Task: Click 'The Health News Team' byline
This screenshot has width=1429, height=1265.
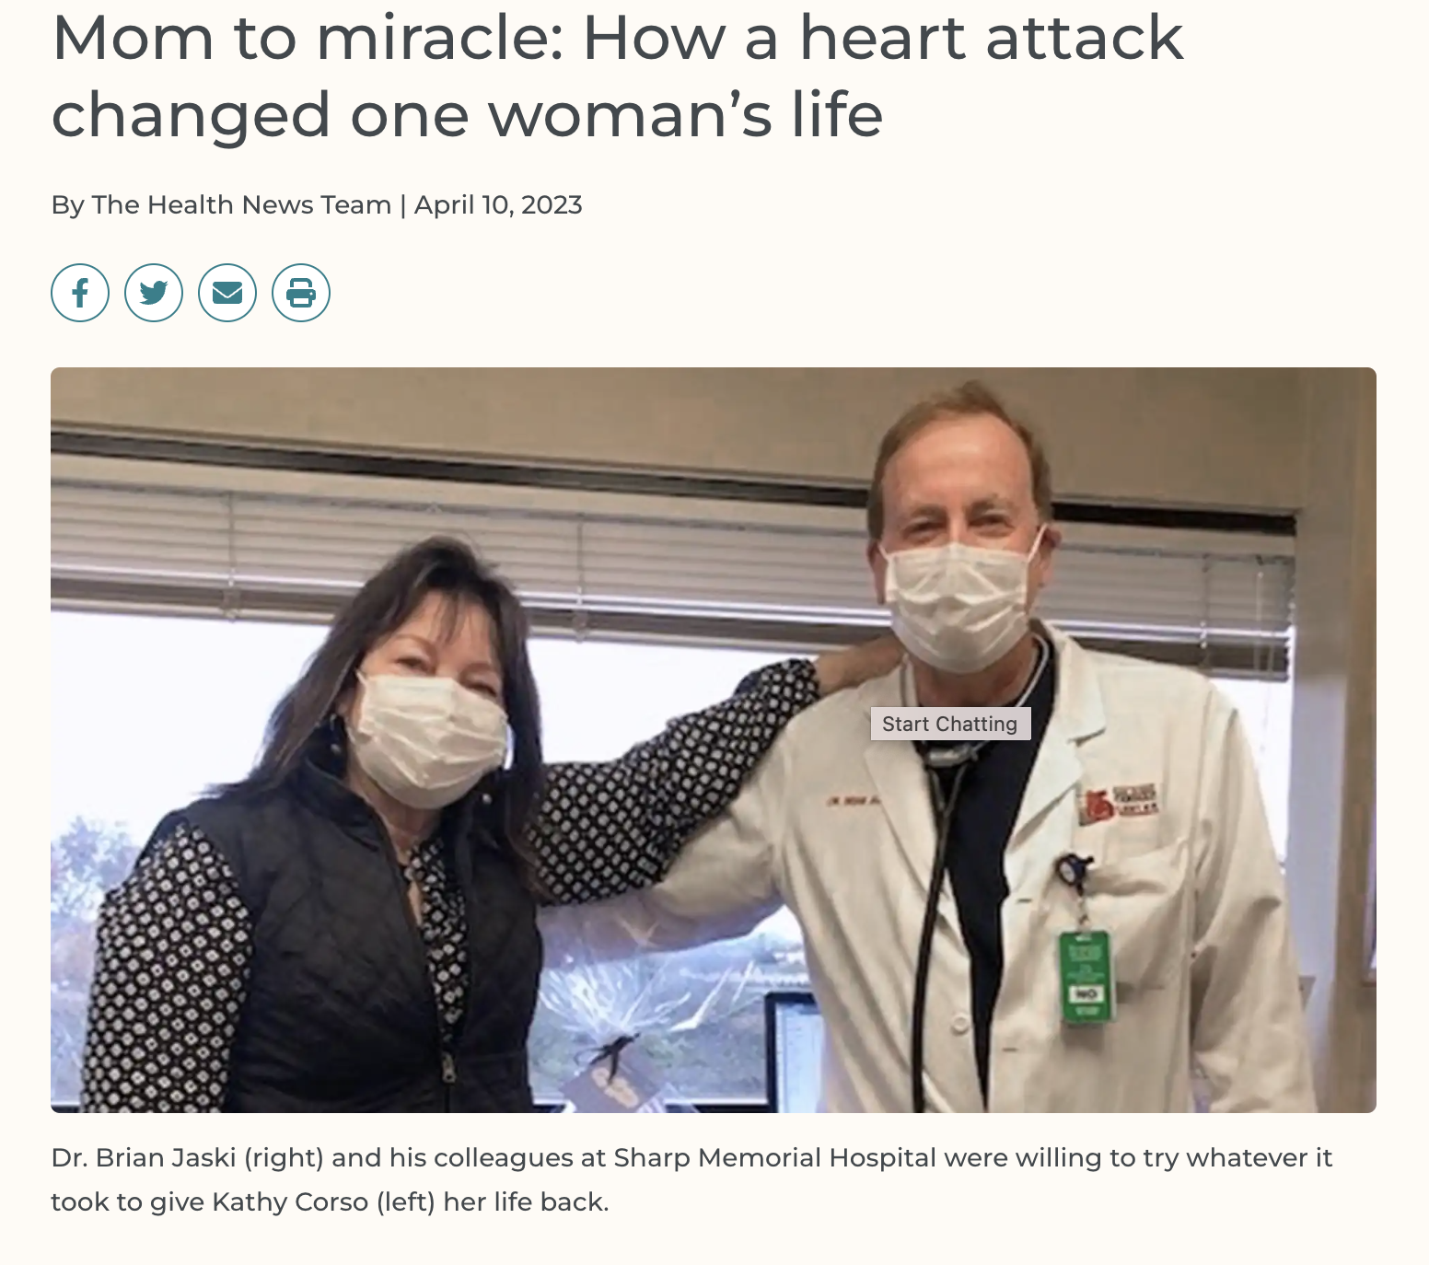Action: tap(241, 204)
